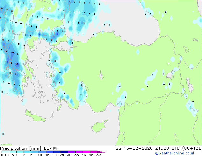The image size is (202, 156).
Task: Click the over-50 arrow at legend end
Action: [101, 152]
